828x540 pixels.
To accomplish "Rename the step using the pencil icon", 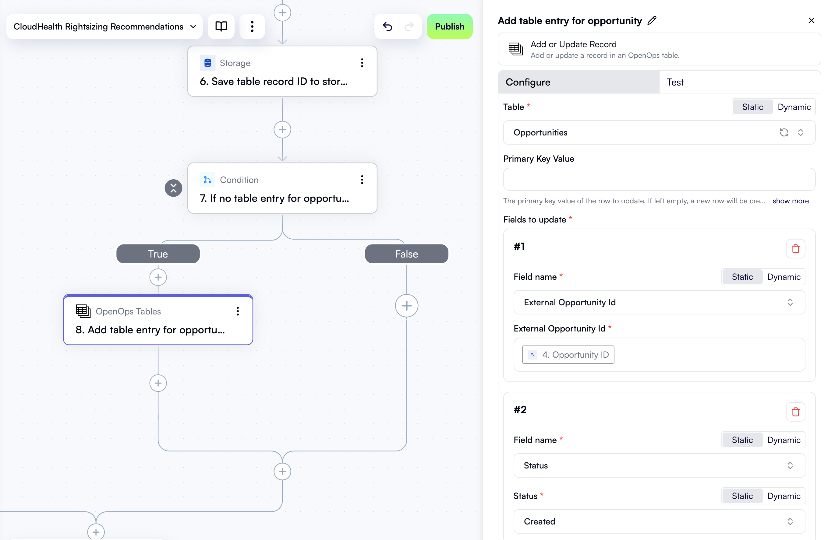I will coord(652,20).
